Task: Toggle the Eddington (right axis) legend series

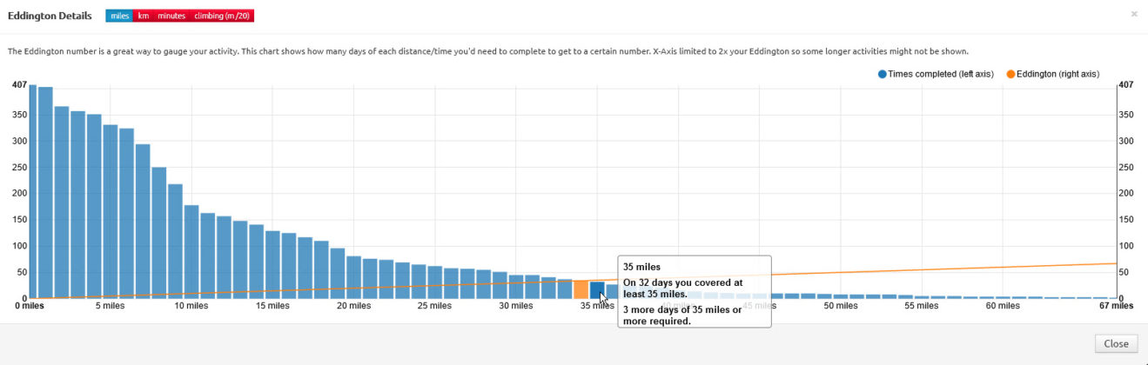Action: coord(1057,74)
